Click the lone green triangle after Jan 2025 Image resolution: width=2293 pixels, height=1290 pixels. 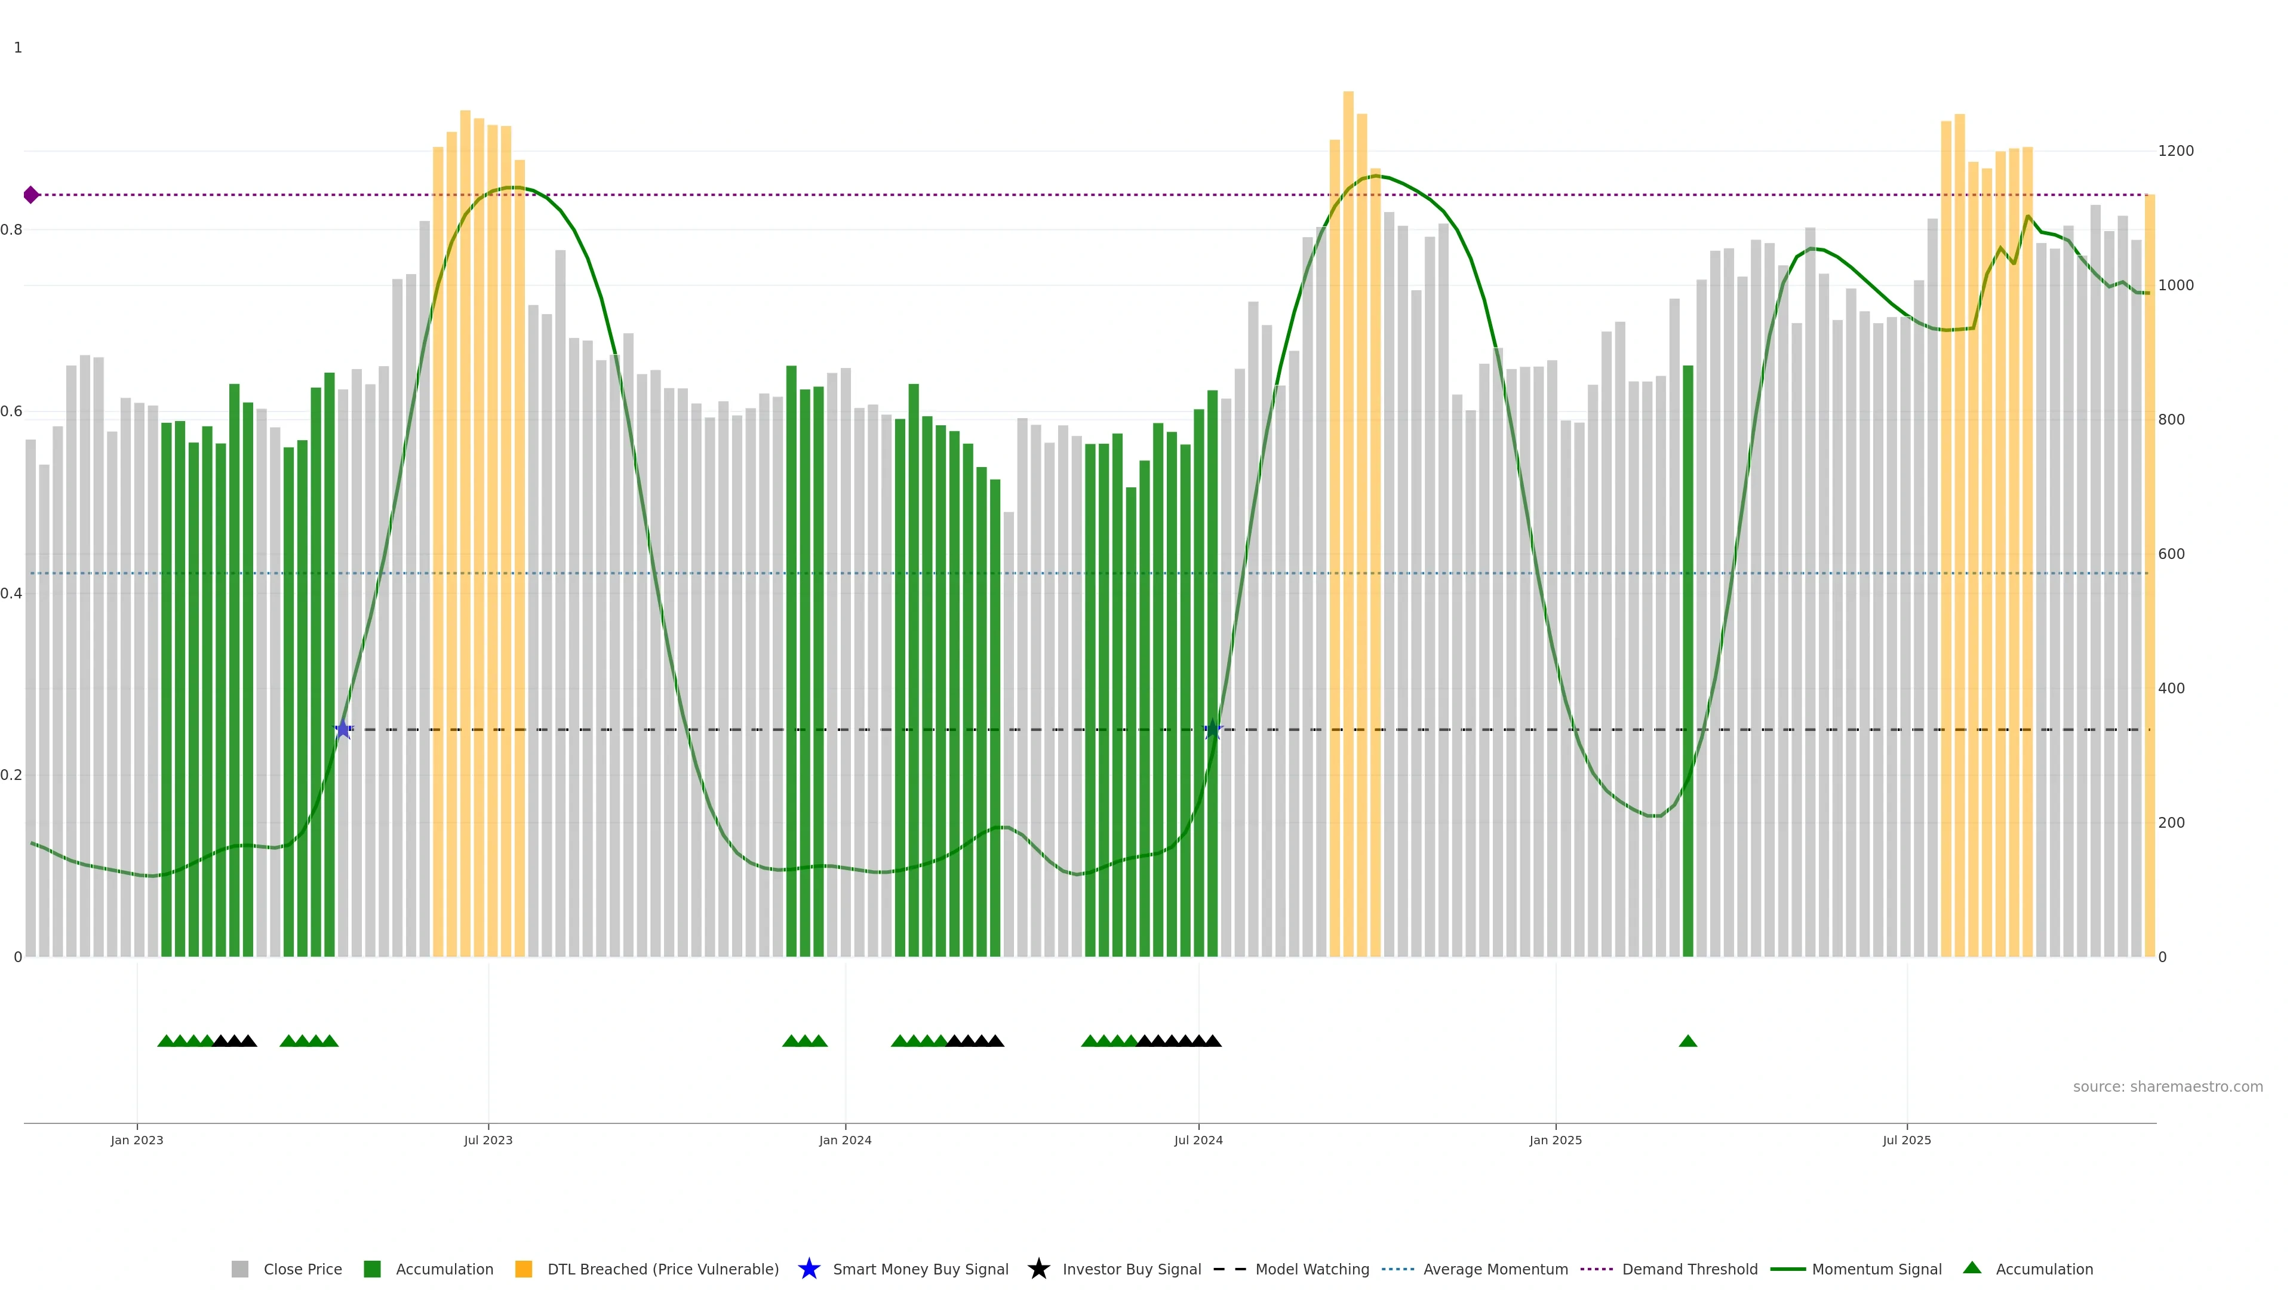coord(1688,1041)
